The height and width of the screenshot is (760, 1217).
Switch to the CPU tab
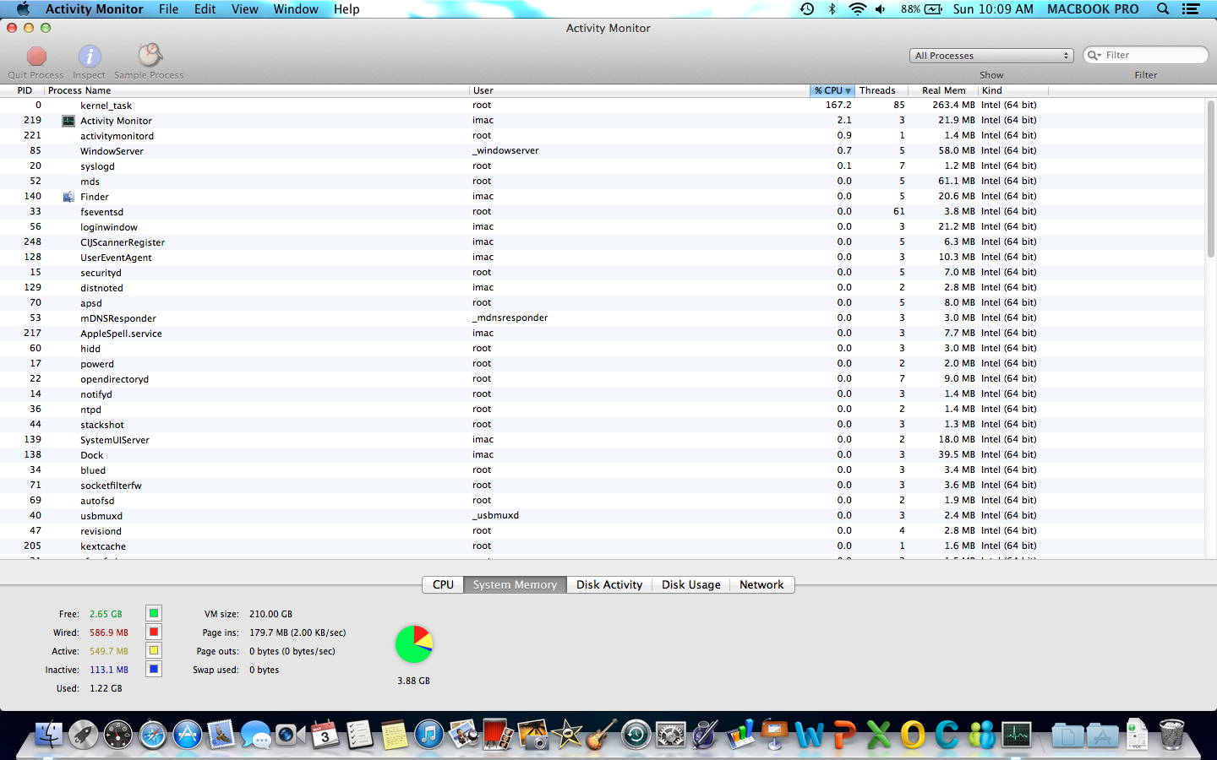pos(443,584)
